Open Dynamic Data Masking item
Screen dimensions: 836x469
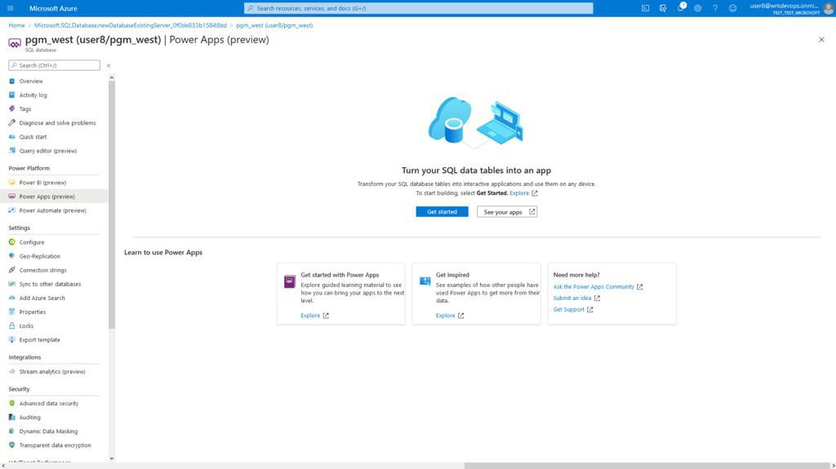point(53,431)
